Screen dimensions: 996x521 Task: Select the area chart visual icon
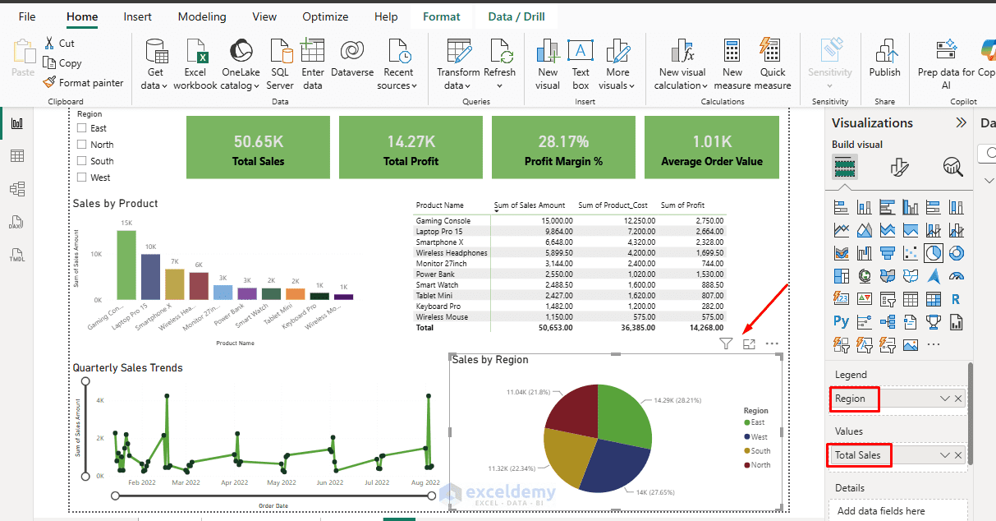865,230
